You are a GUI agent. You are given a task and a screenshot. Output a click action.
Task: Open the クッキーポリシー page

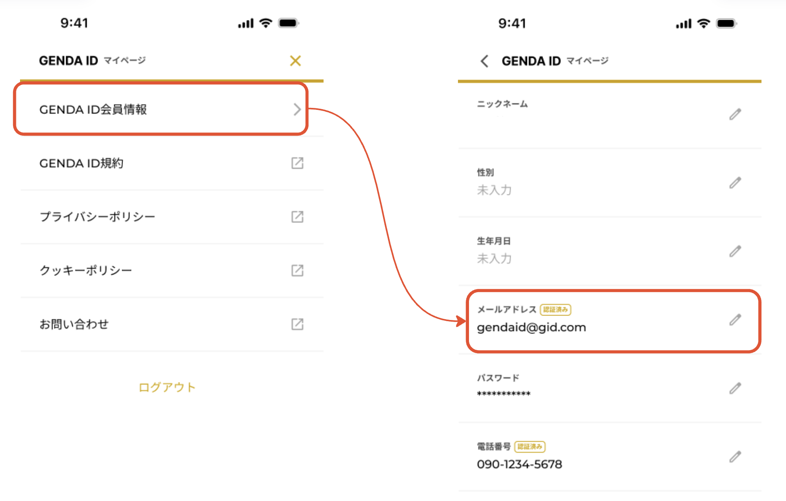86,271
